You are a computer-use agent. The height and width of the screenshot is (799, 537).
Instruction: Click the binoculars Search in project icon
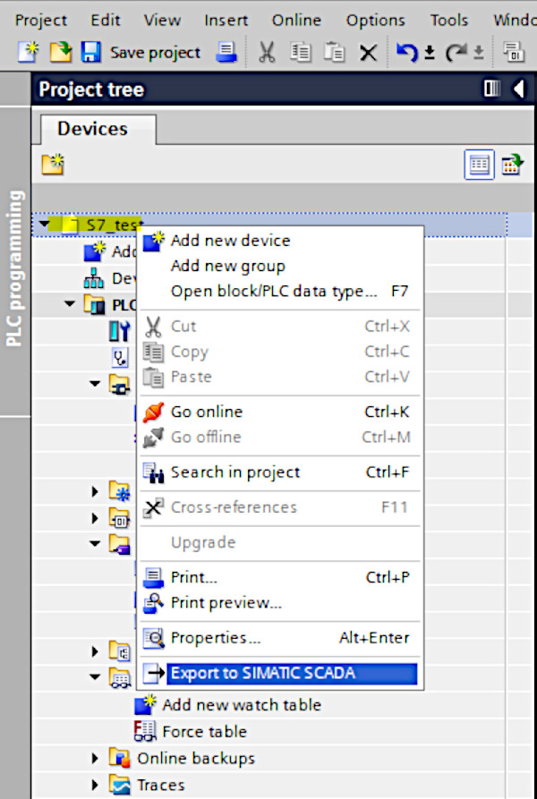click(153, 472)
